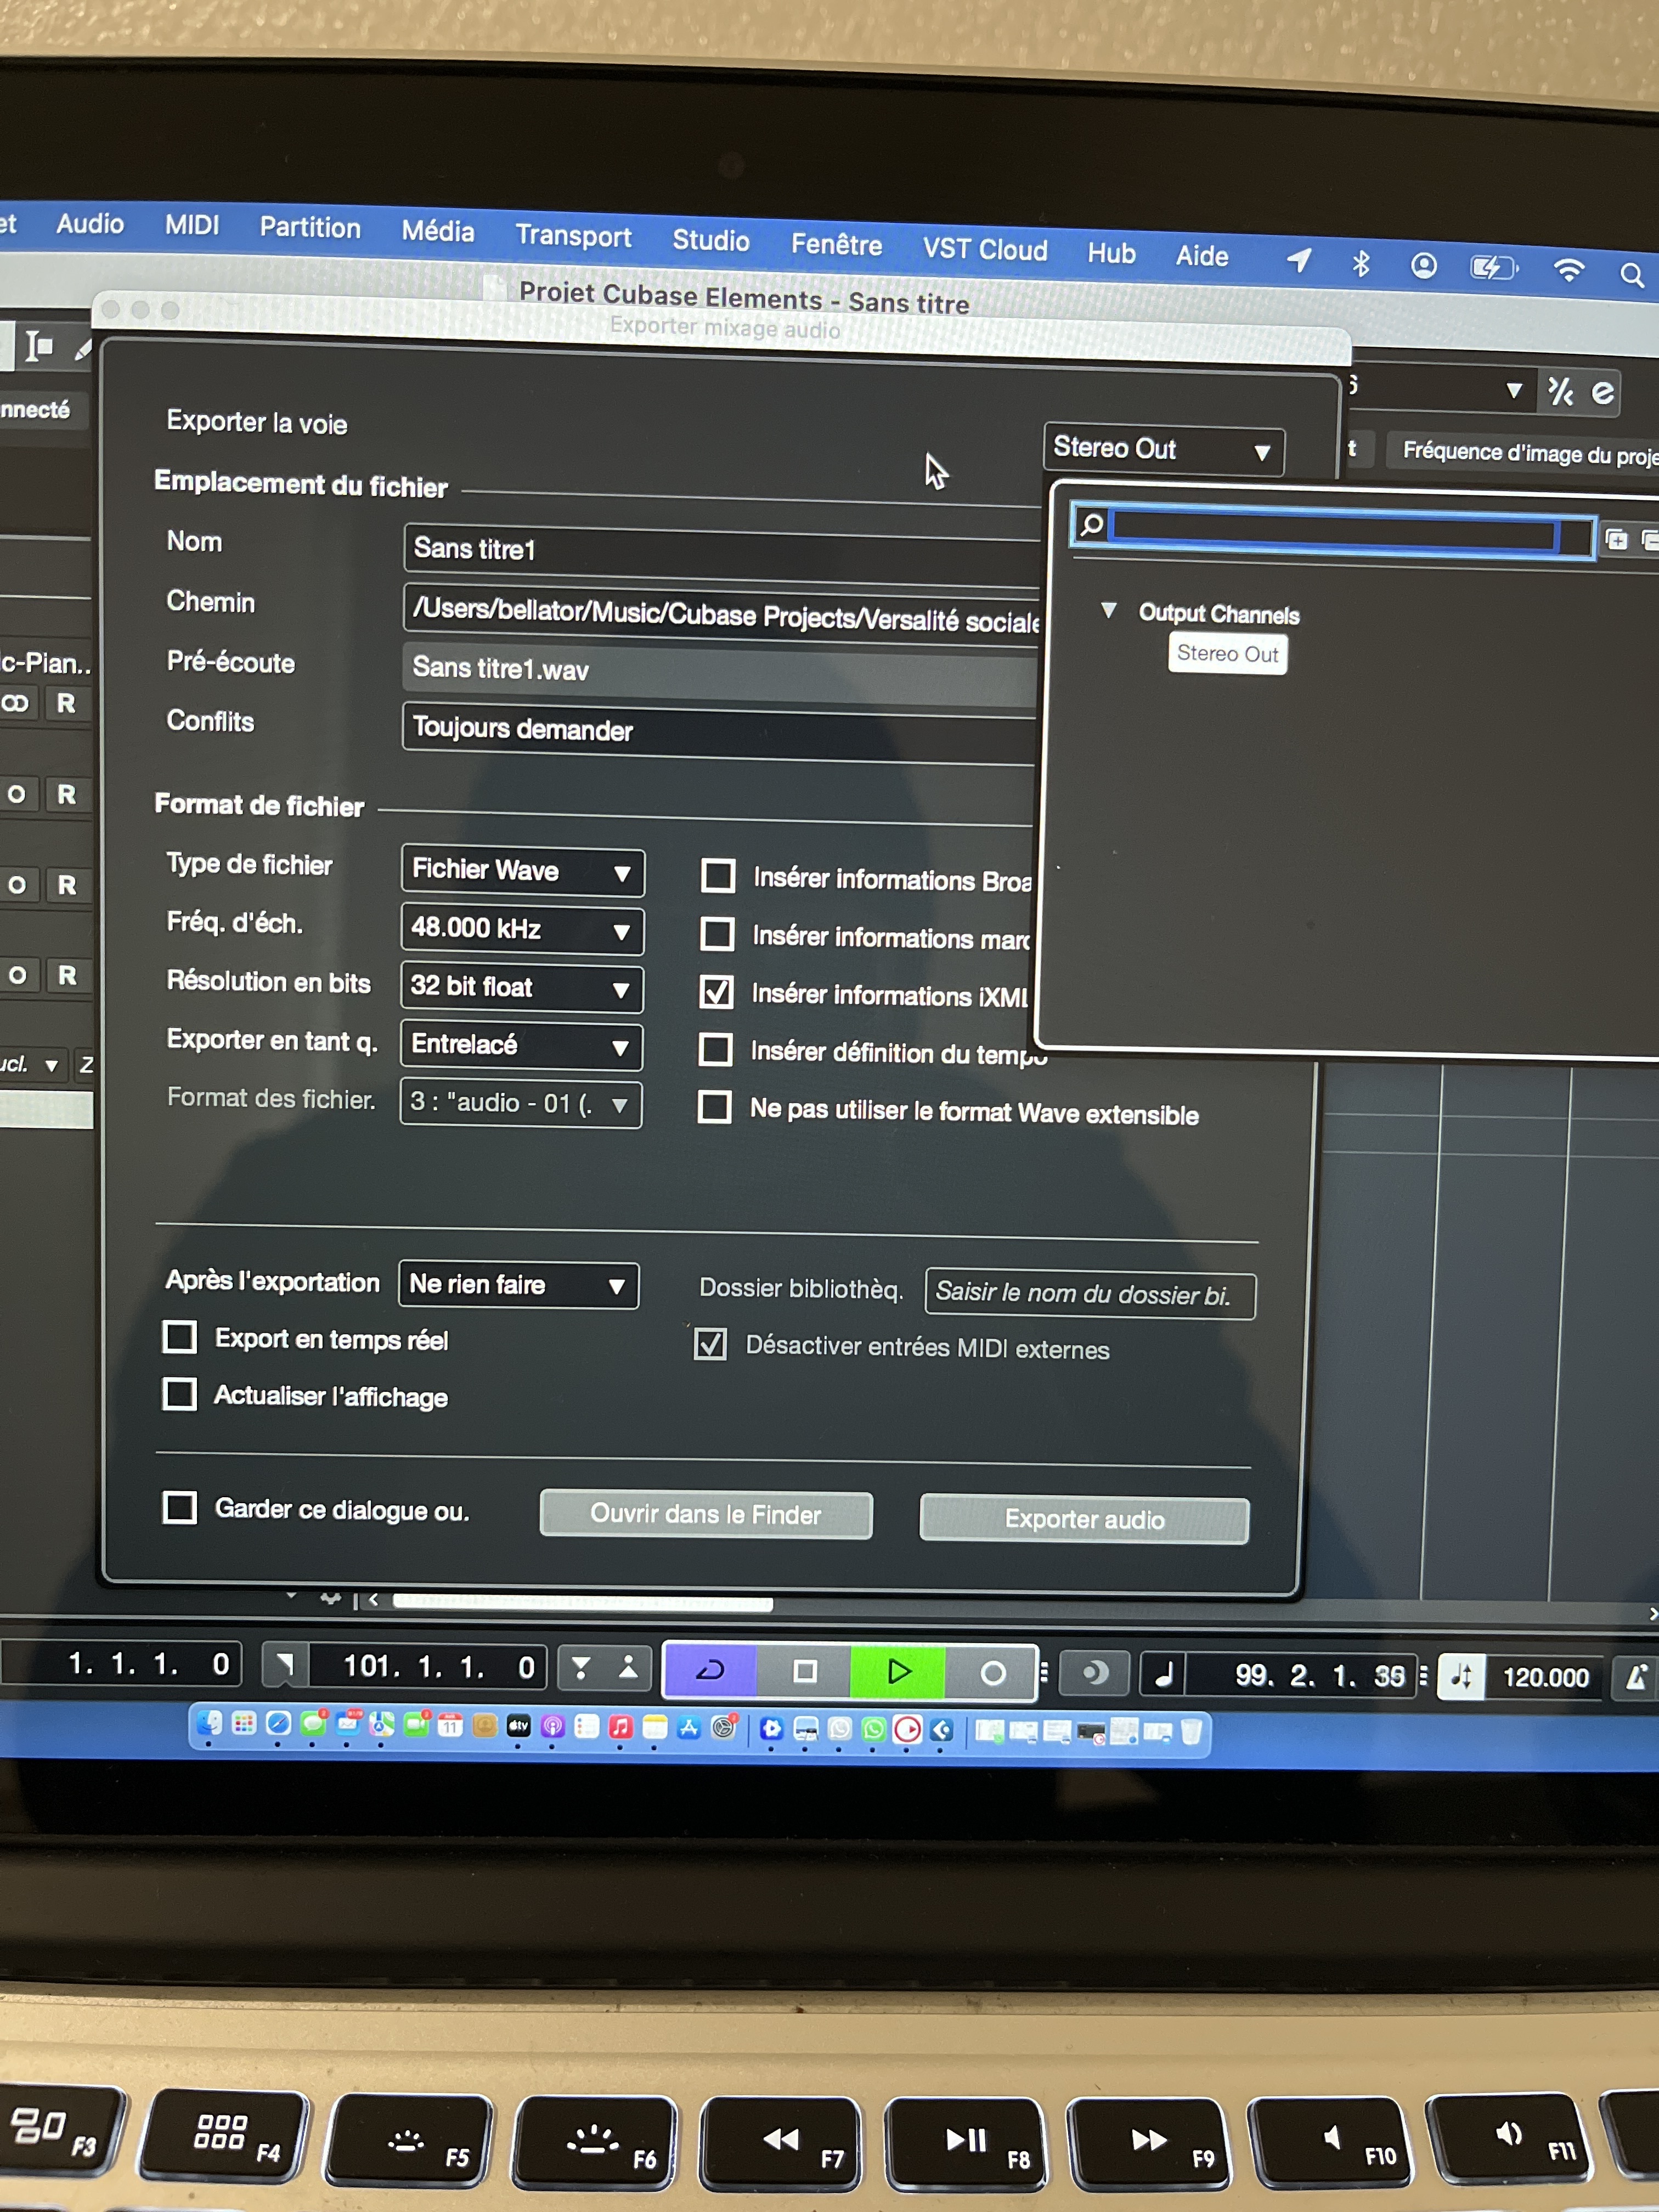Click the 120.000 tempo value

point(1545,1678)
